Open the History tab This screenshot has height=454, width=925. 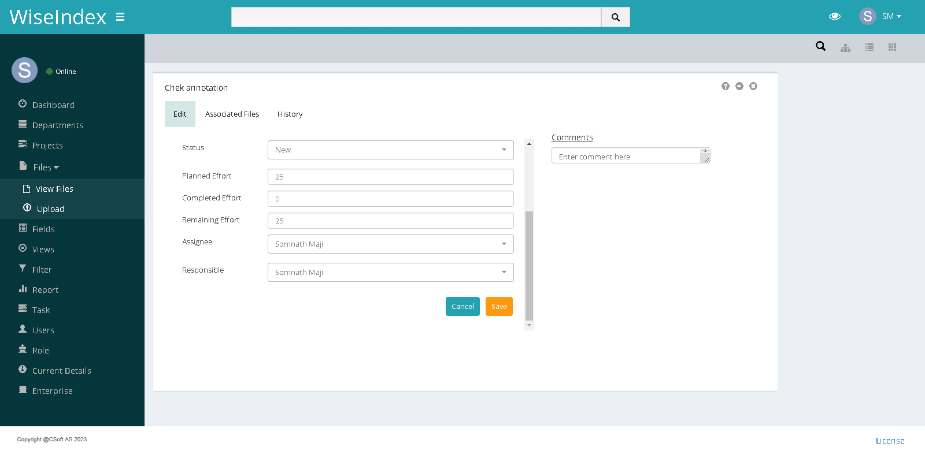[x=290, y=114]
